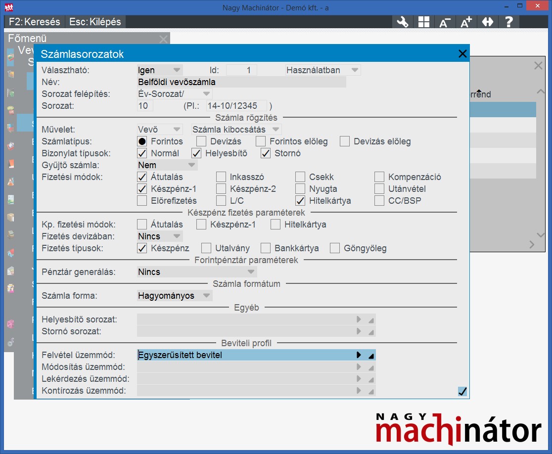Click the four-square grid layout icon
Screen dimensions: 552x454
(423, 22)
